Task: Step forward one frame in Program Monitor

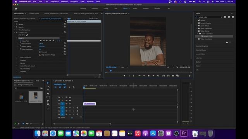Action: click(153, 76)
